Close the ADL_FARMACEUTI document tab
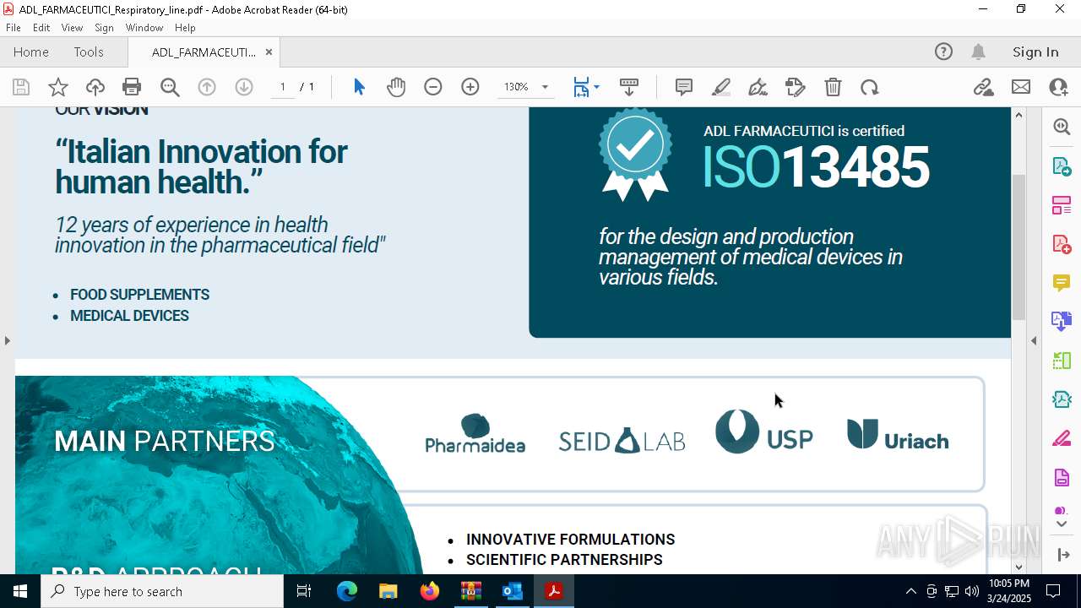1081x608 pixels. point(269,52)
